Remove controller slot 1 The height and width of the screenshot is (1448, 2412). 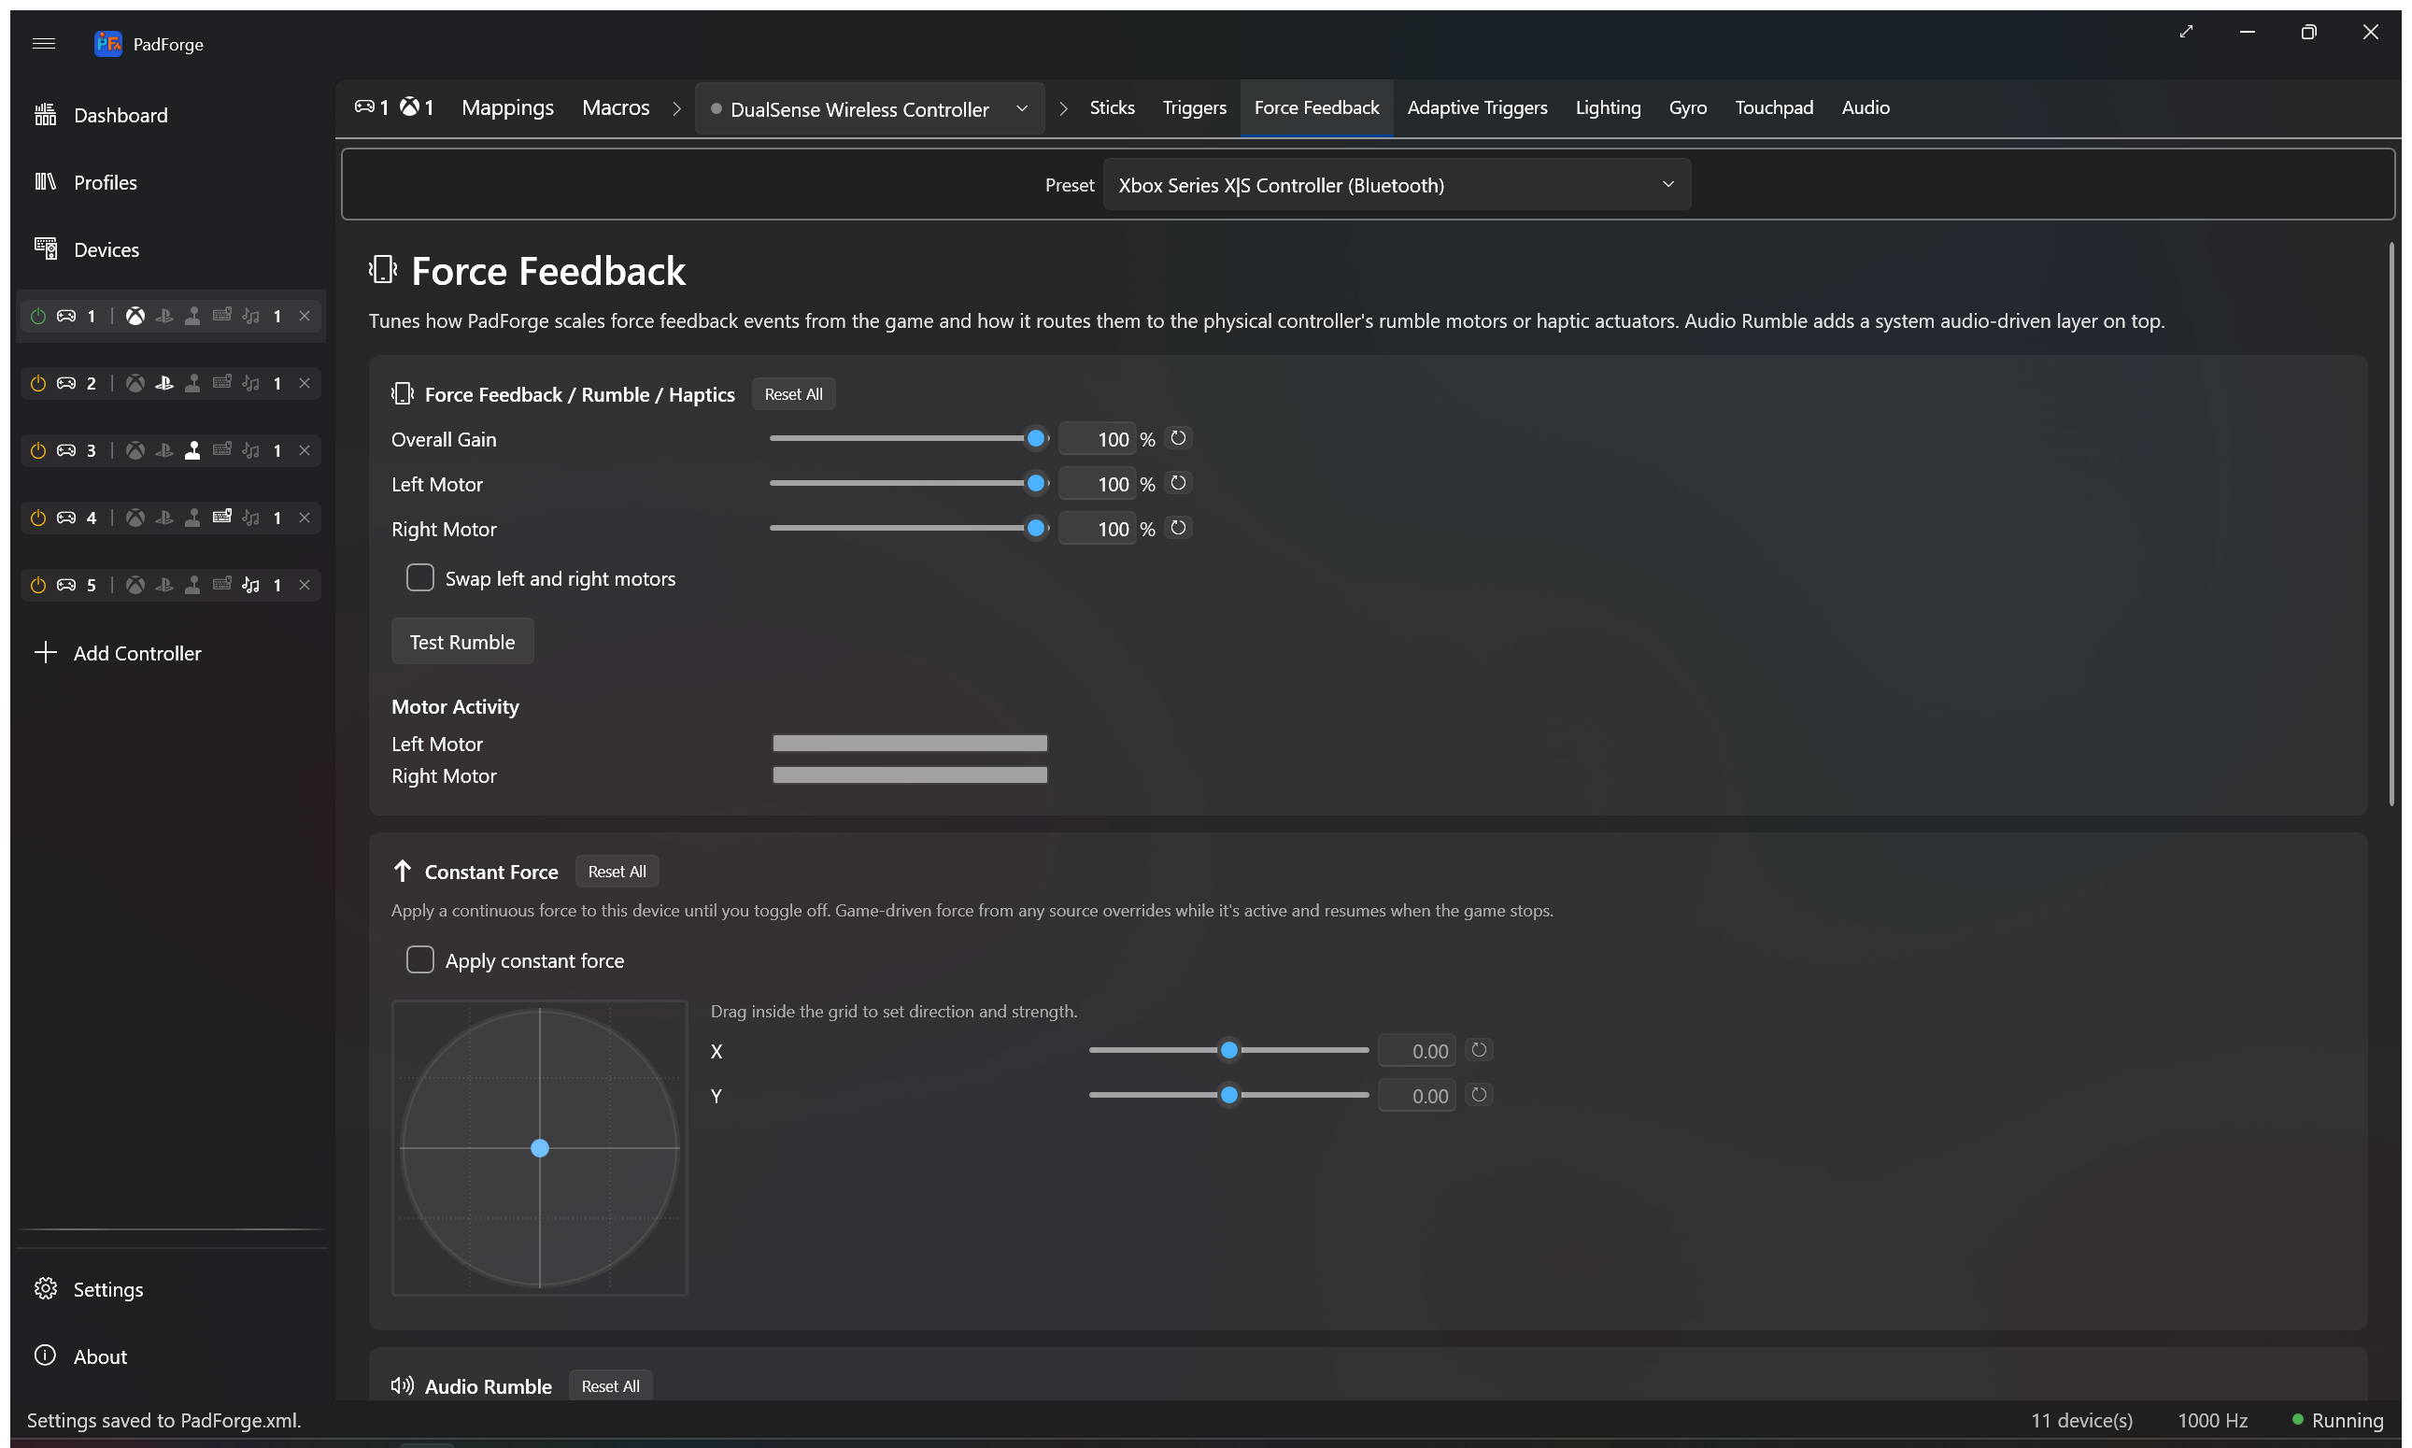(305, 315)
